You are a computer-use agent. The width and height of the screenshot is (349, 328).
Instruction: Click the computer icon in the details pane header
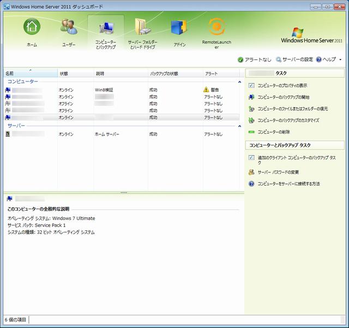10,199
